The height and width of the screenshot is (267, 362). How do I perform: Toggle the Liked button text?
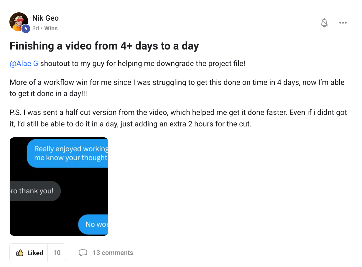tap(35, 253)
